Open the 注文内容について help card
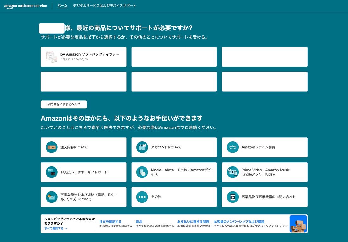Viewport: 348px width, 242px height. point(84,147)
